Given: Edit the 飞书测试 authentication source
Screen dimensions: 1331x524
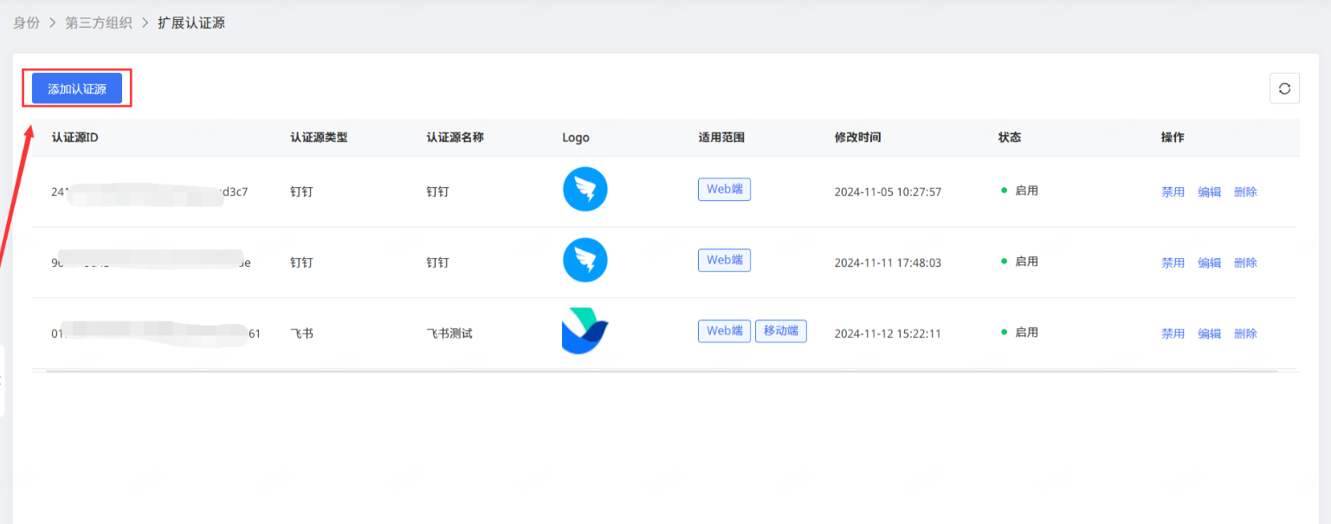Looking at the screenshot, I should 1209,333.
